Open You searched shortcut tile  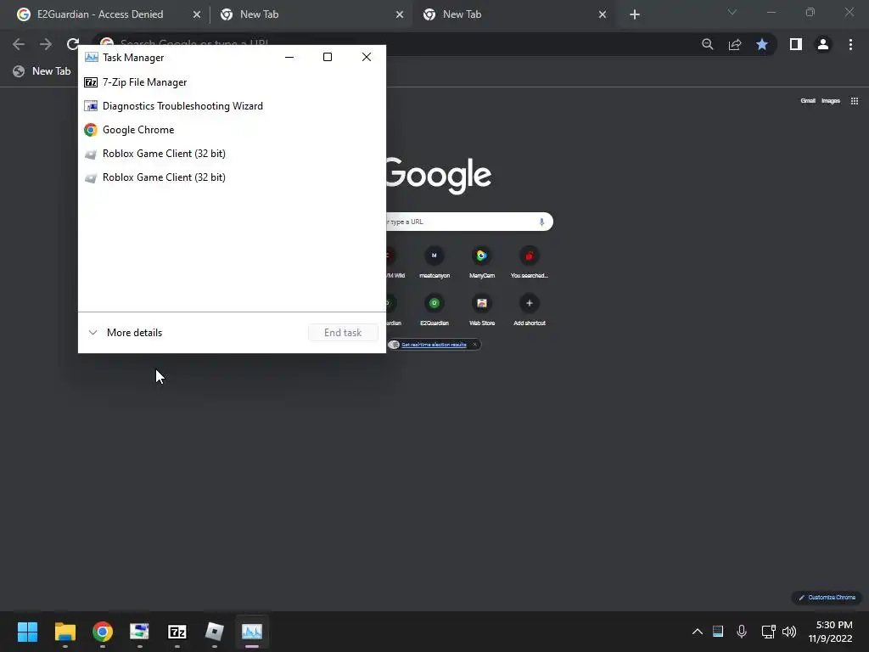click(530, 262)
